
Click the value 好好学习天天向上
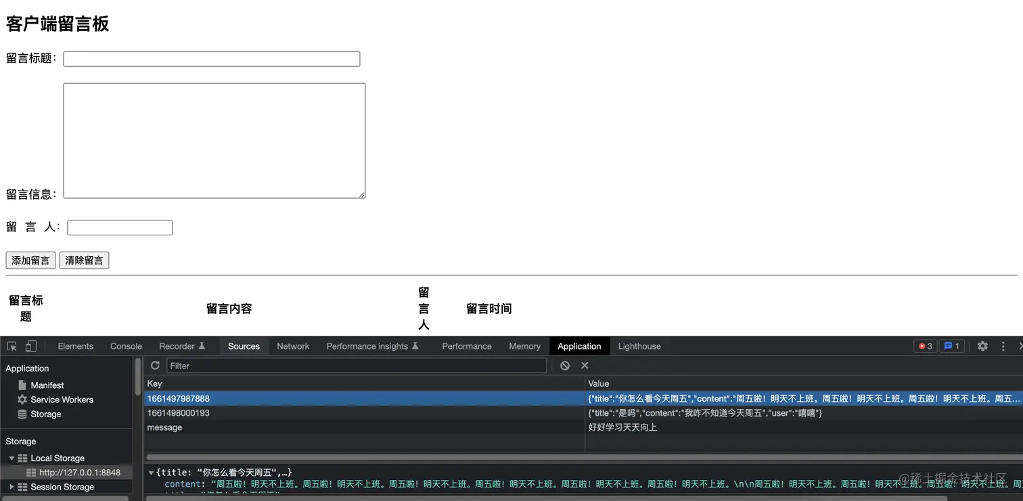click(x=622, y=427)
